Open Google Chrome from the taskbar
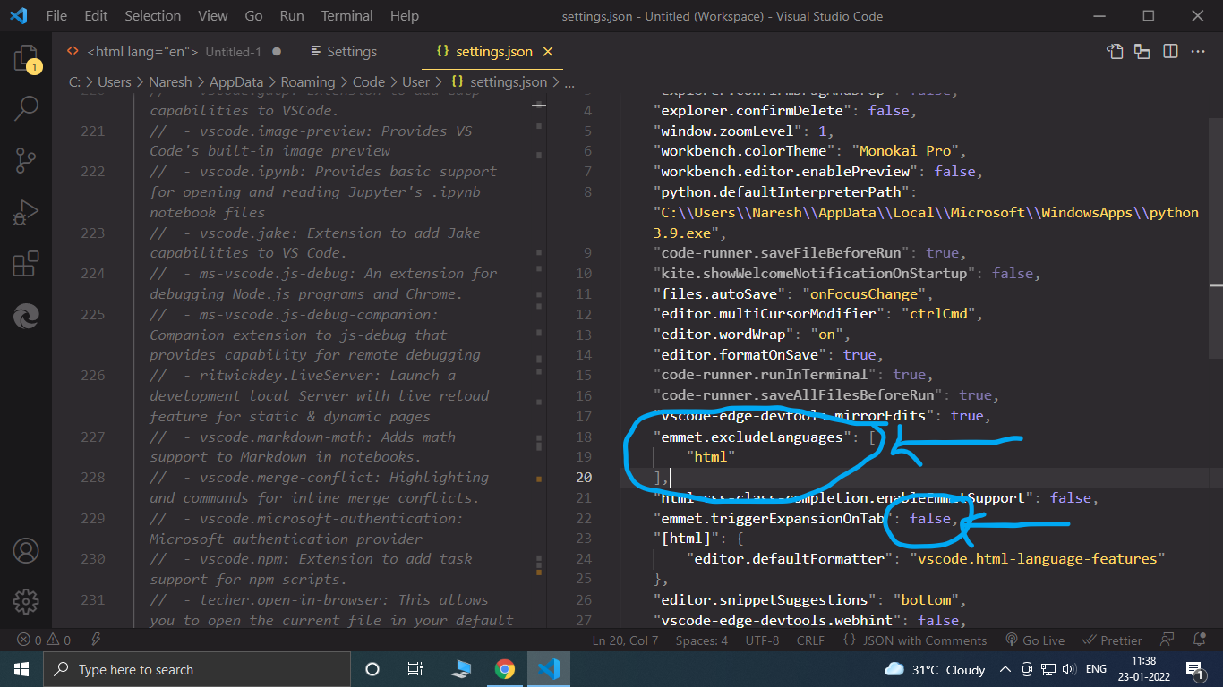 pos(505,669)
